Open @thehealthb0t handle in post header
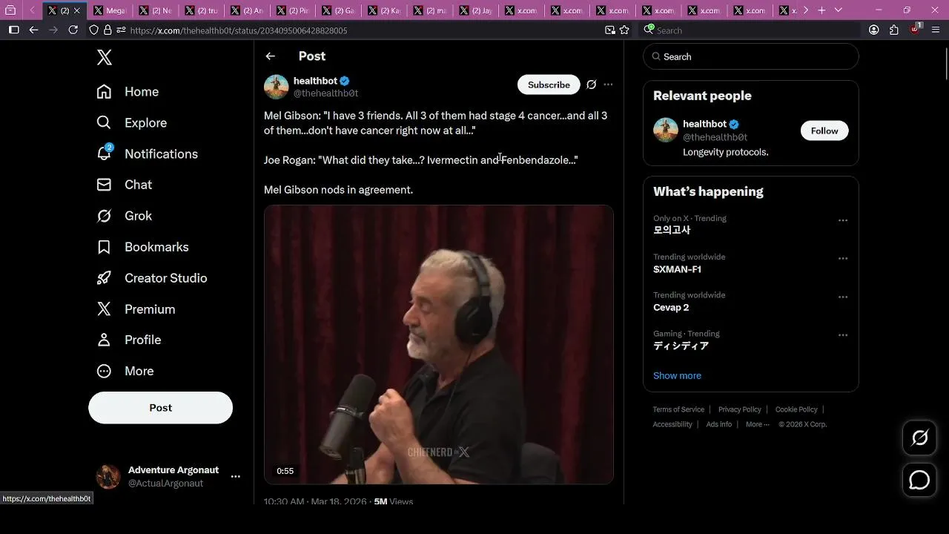The width and height of the screenshot is (949, 534). pos(325,93)
